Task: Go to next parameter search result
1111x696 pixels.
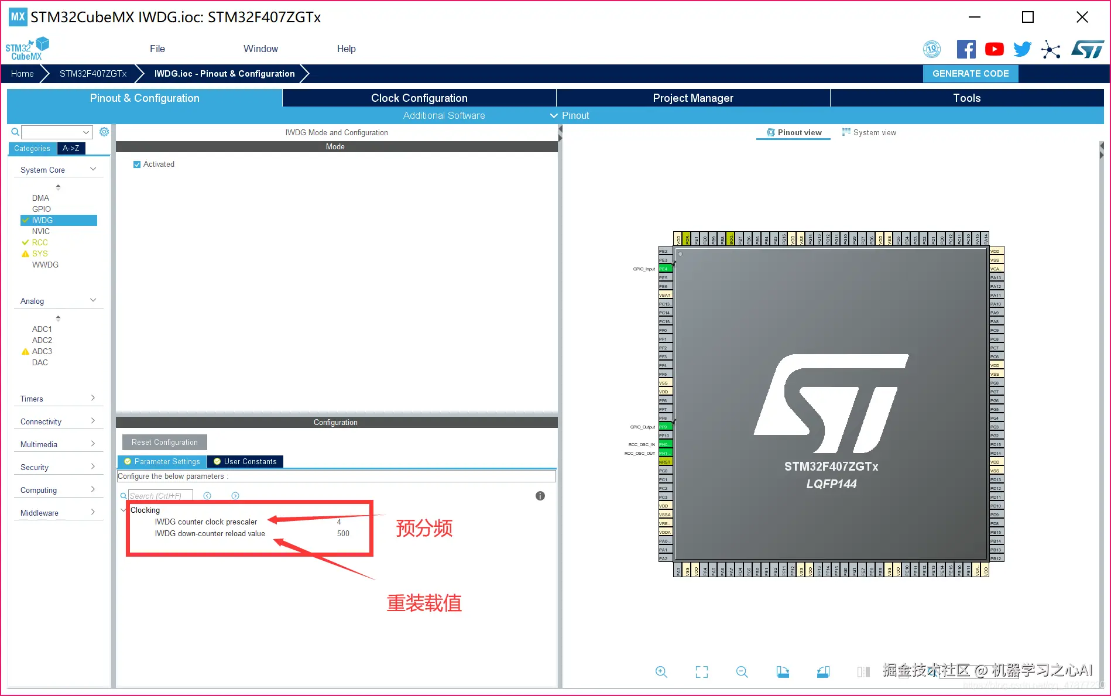Action: (235, 496)
